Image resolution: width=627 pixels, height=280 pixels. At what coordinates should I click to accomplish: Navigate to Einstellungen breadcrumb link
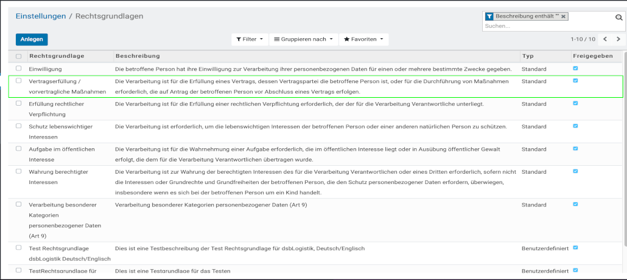tap(41, 16)
